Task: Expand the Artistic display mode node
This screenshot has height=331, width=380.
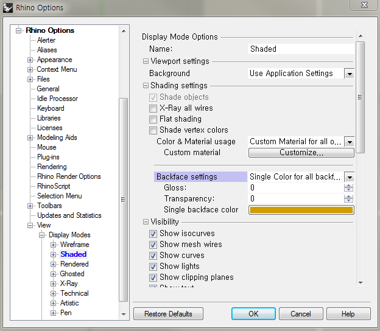Action: click(x=54, y=303)
